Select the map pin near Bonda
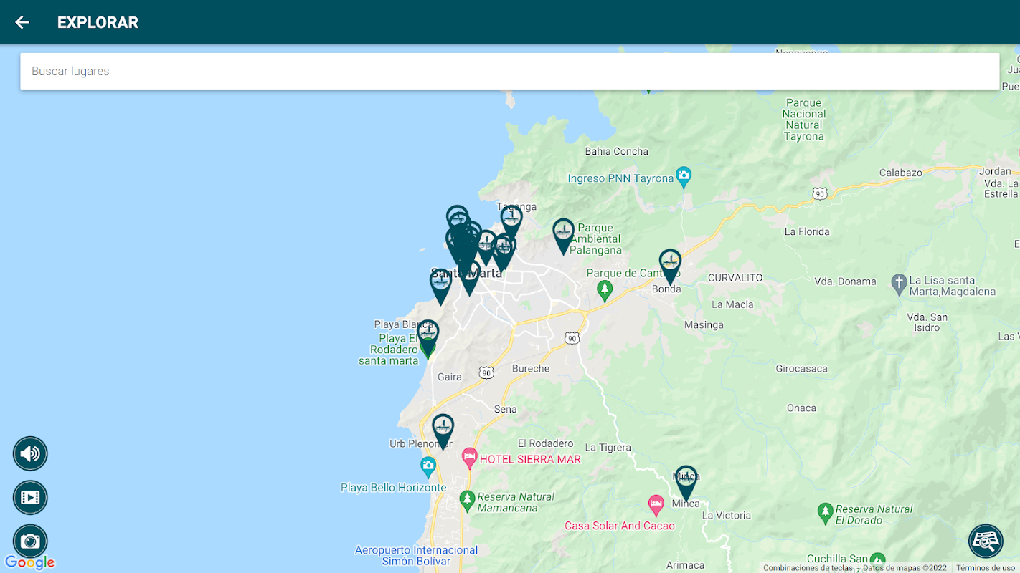The width and height of the screenshot is (1020, 573). [x=670, y=266]
